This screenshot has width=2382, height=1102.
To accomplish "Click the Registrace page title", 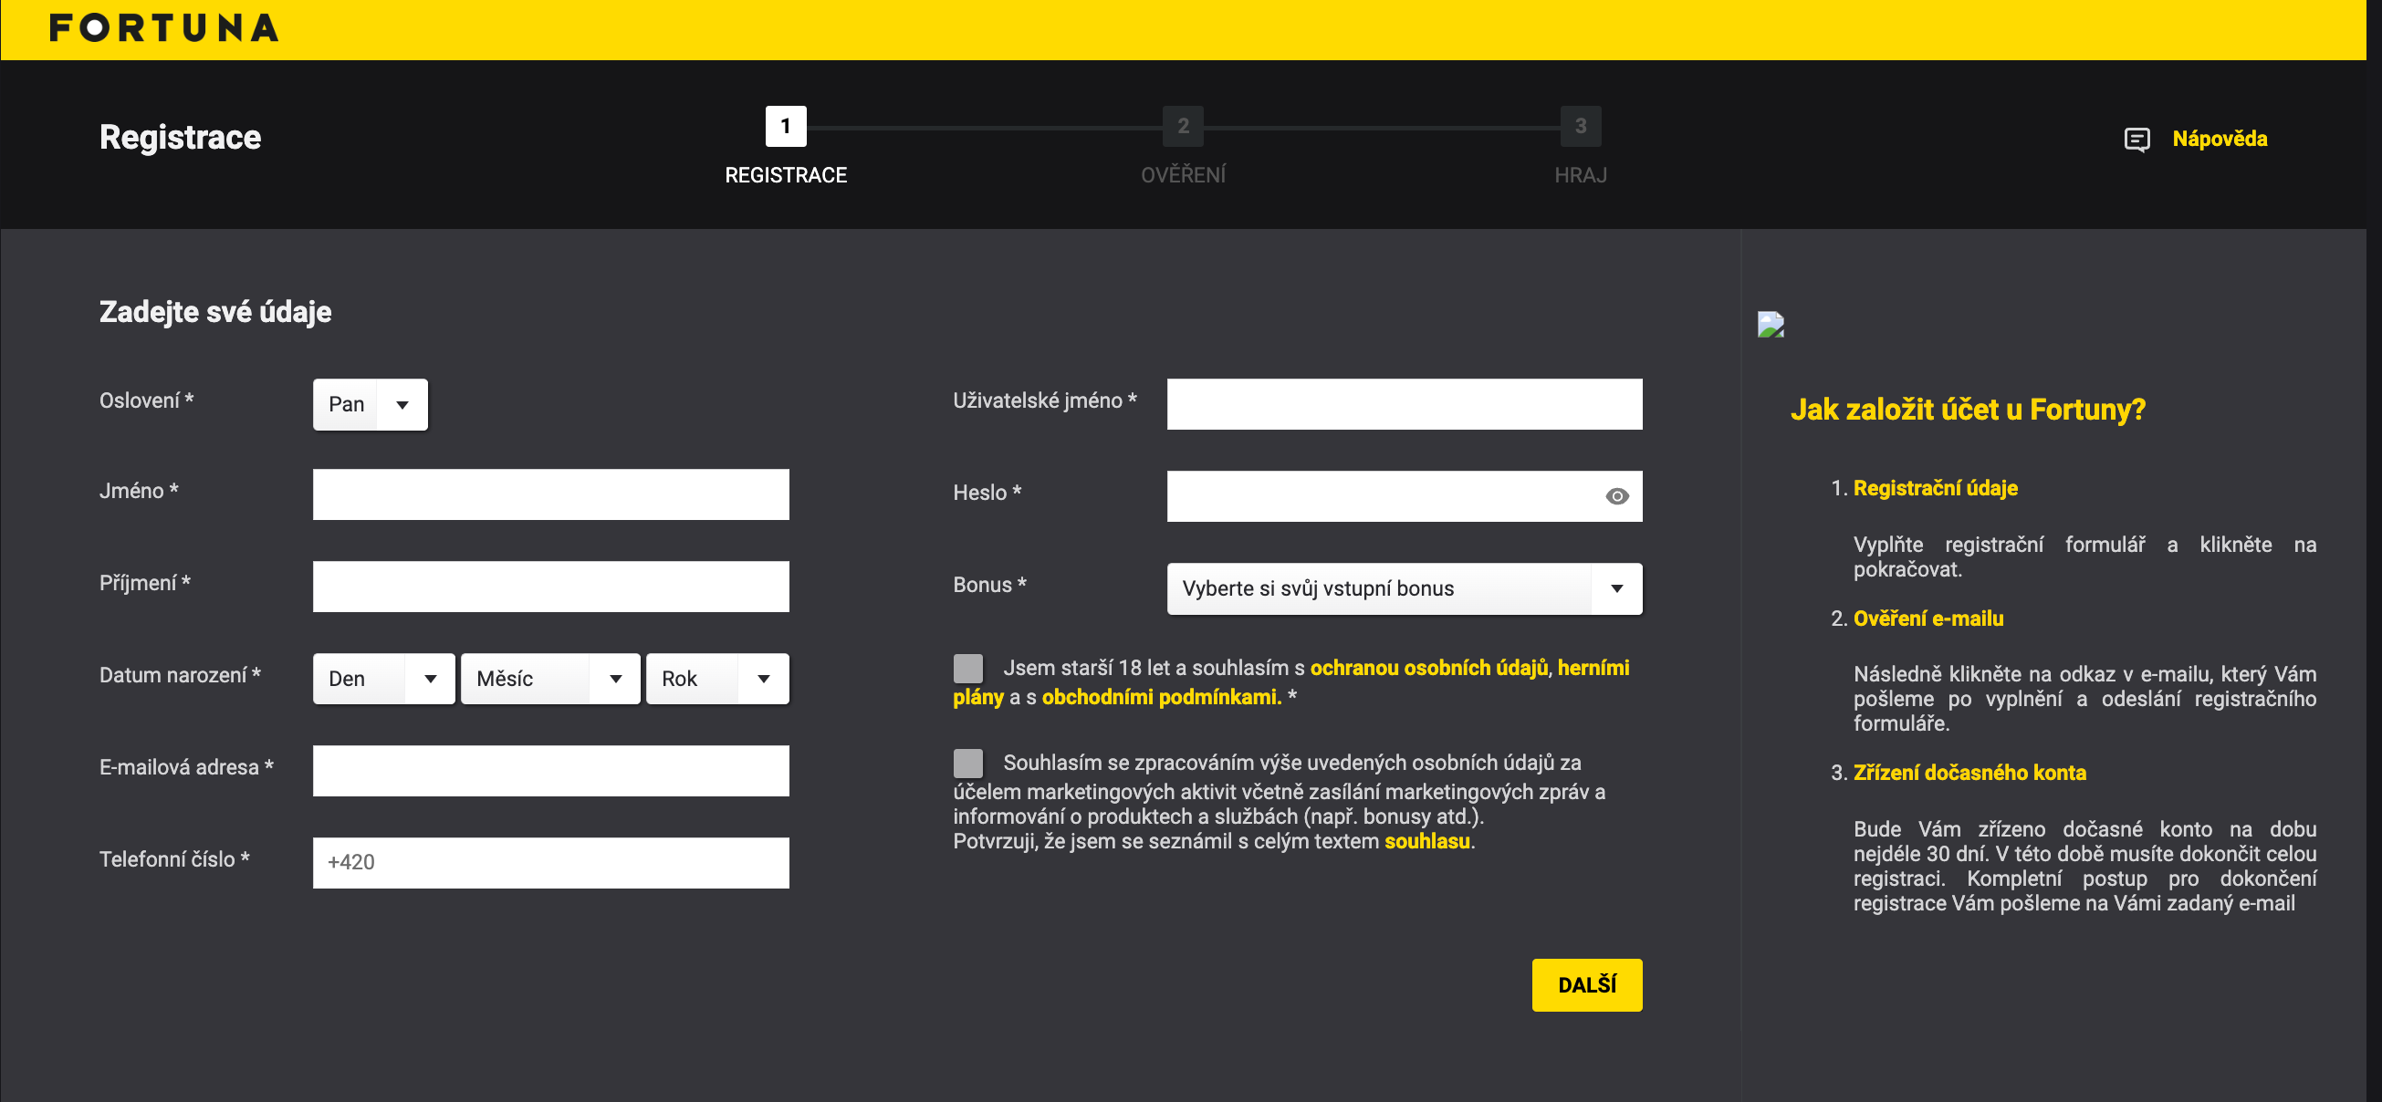I will click(x=181, y=138).
